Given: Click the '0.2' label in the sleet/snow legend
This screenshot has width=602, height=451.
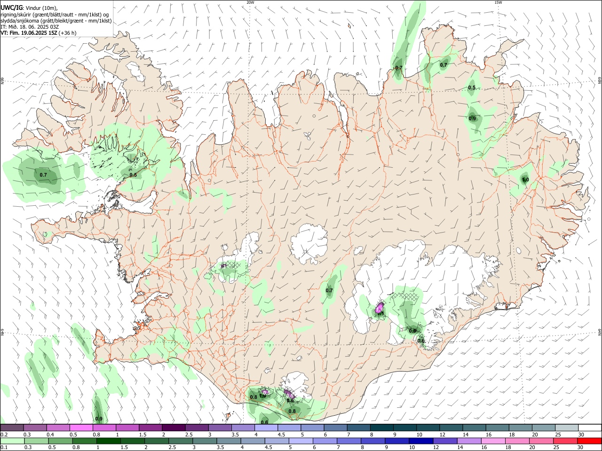Looking at the screenshot, I should click(x=4, y=435).
